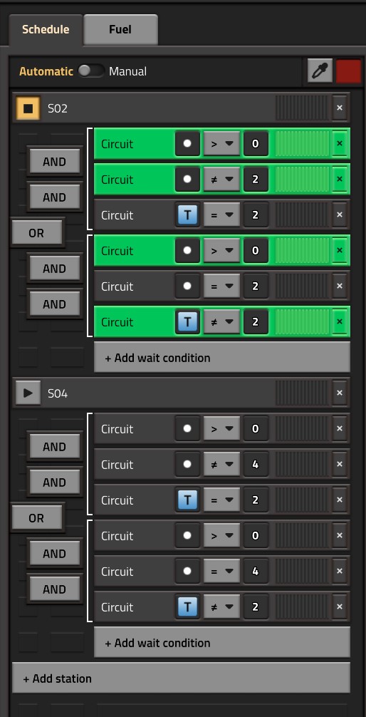This screenshot has height=717, width=366.
Task: Click the dark red train color swatch
Action: click(x=349, y=71)
